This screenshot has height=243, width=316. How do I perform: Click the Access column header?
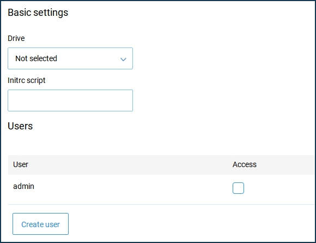click(x=245, y=164)
